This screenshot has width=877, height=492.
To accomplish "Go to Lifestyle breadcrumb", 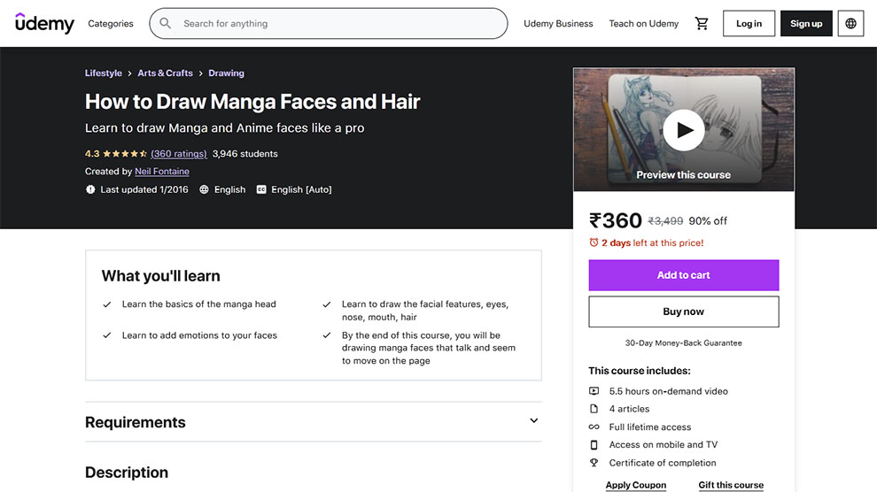I will pyautogui.click(x=104, y=73).
